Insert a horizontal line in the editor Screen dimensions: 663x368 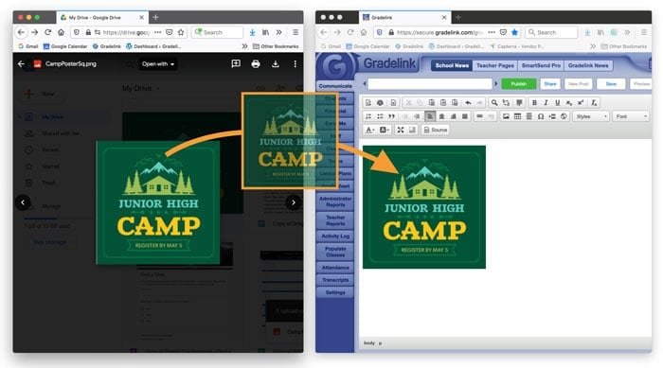[529, 116]
